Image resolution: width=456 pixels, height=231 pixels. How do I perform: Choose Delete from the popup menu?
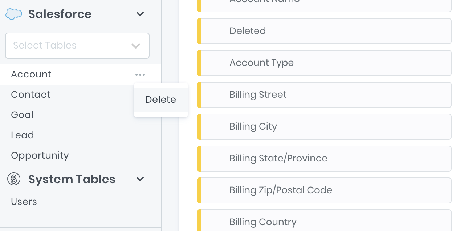click(x=161, y=100)
